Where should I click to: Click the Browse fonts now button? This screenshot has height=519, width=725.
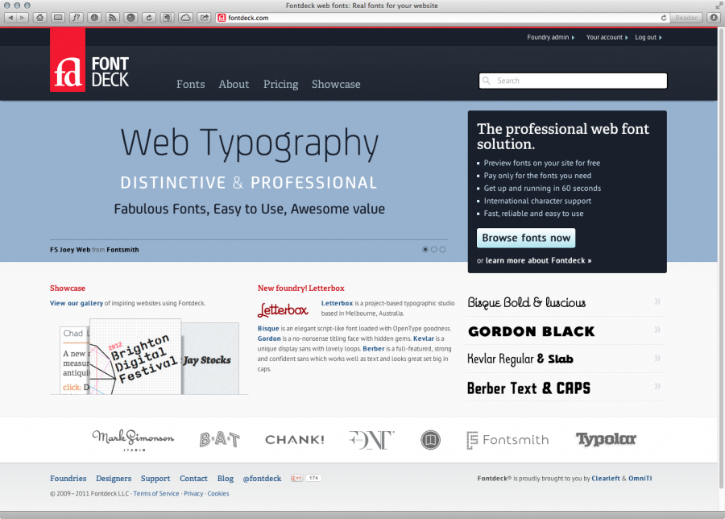tap(525, 238)
